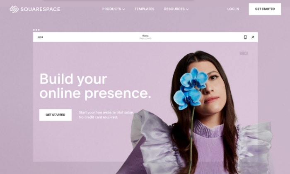Click the blue orchid flower image
Viewport: 290px width, 174px height.
191,88
